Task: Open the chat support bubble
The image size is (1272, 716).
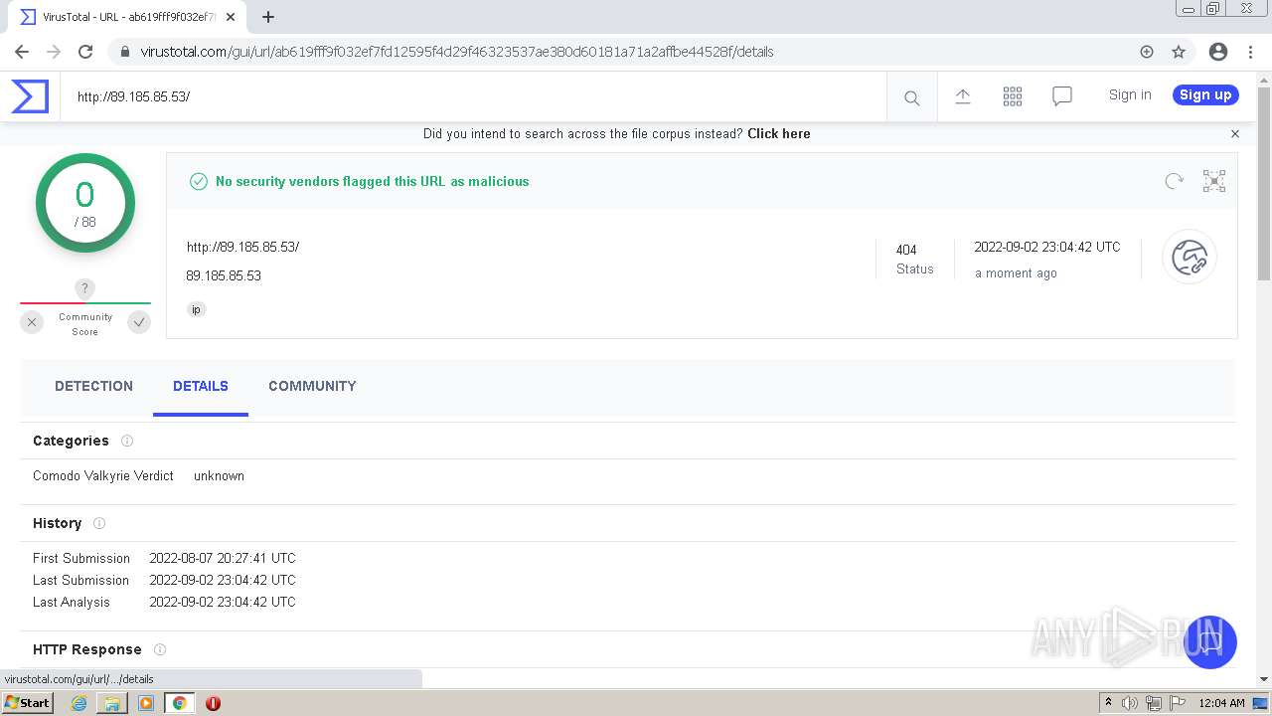Action: pos(1209,642)
